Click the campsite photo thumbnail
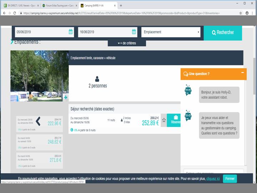 39,76
